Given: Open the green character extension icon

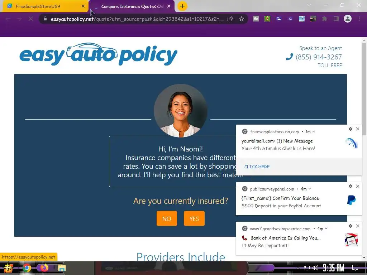Looking at the screenshot, I should point(267,19).
